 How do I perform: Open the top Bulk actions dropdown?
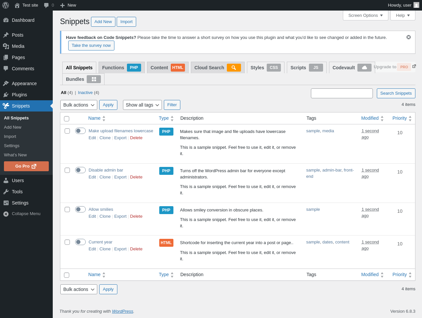[x=79, y=105]
